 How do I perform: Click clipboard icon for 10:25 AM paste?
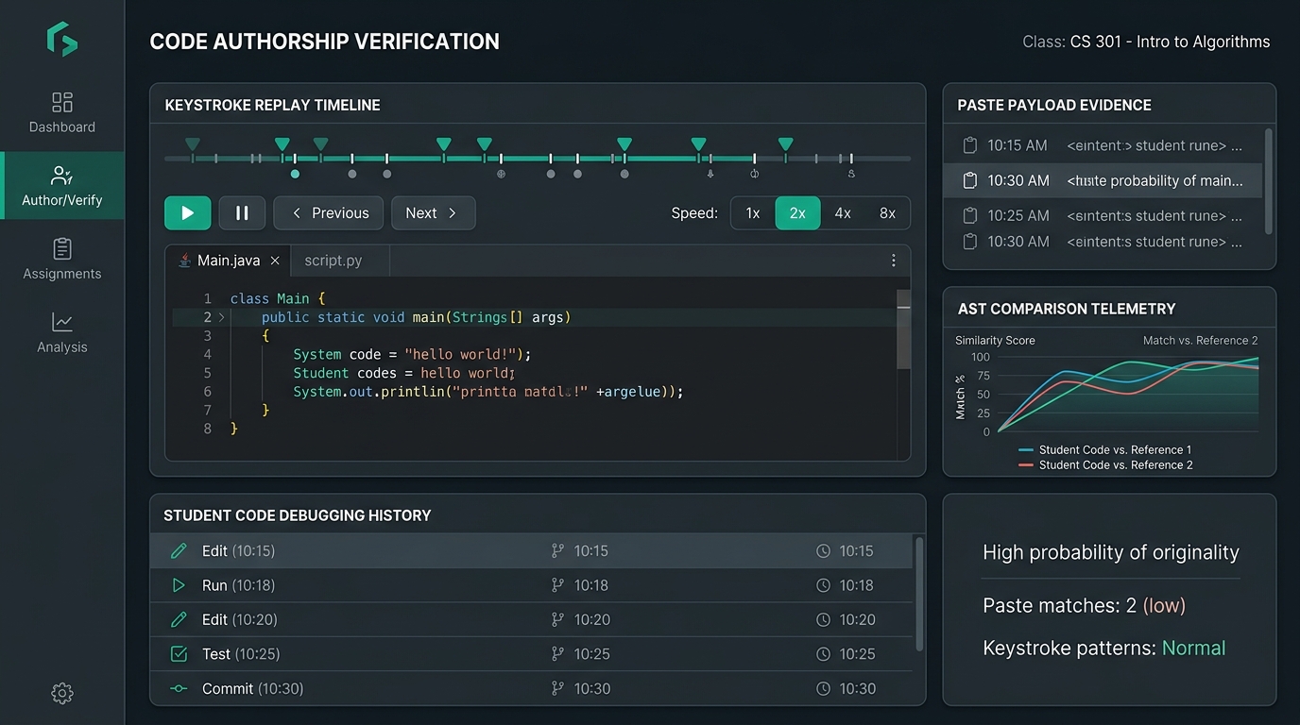969,215
